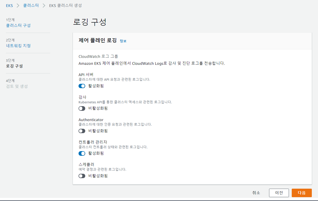Click the 컨트롤러 관리자 label text

point(93,142)
